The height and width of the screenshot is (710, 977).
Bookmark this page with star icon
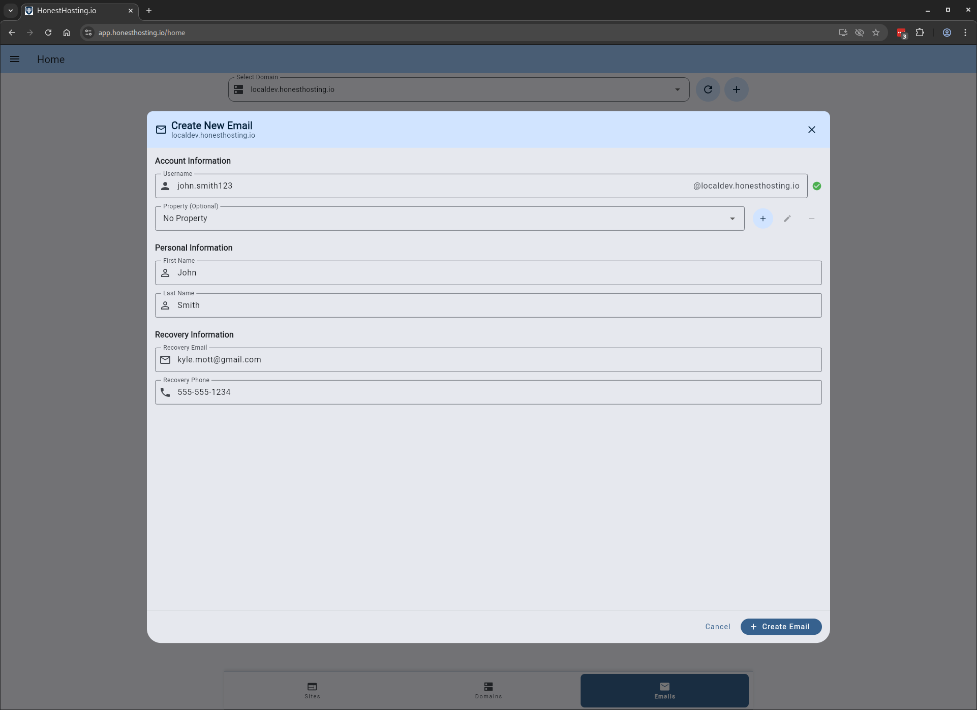click(x=875, y=33)
